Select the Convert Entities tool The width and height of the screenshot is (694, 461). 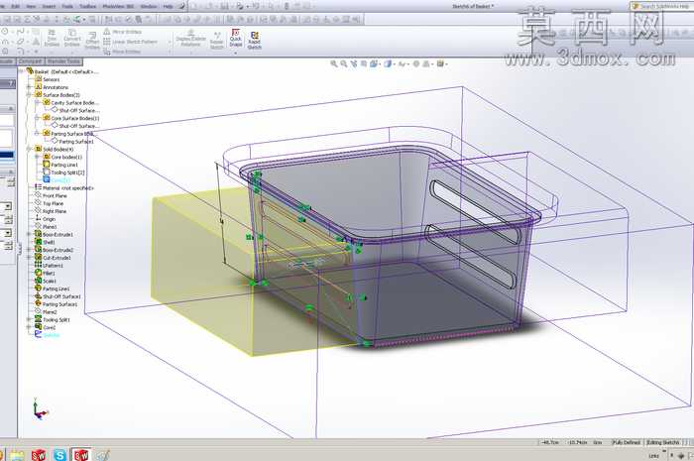71,38
